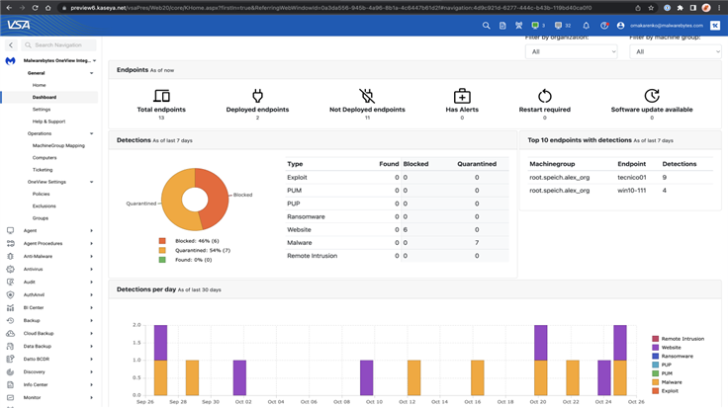Click the user account avatar icon
The width and height of the screenshot is (728, 408).
[x=621, y=26]
